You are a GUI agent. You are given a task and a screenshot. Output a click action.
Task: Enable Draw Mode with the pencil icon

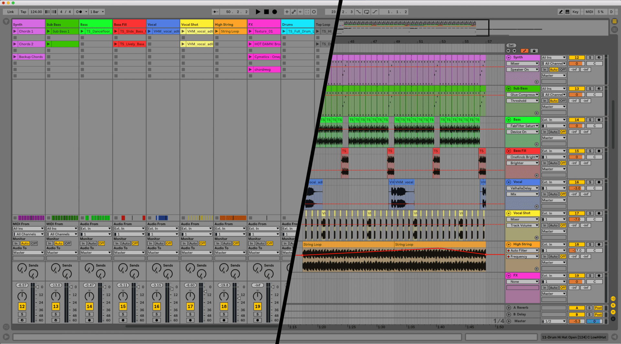561,12
